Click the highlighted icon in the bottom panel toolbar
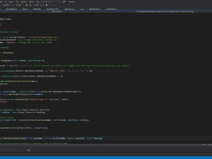This screenshot has width=212, height=159. click(x=29, y=150)
